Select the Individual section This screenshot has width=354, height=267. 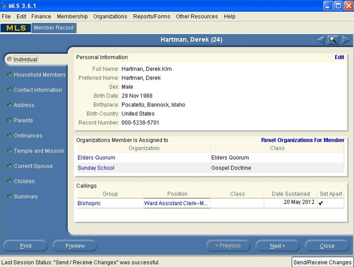26,59
